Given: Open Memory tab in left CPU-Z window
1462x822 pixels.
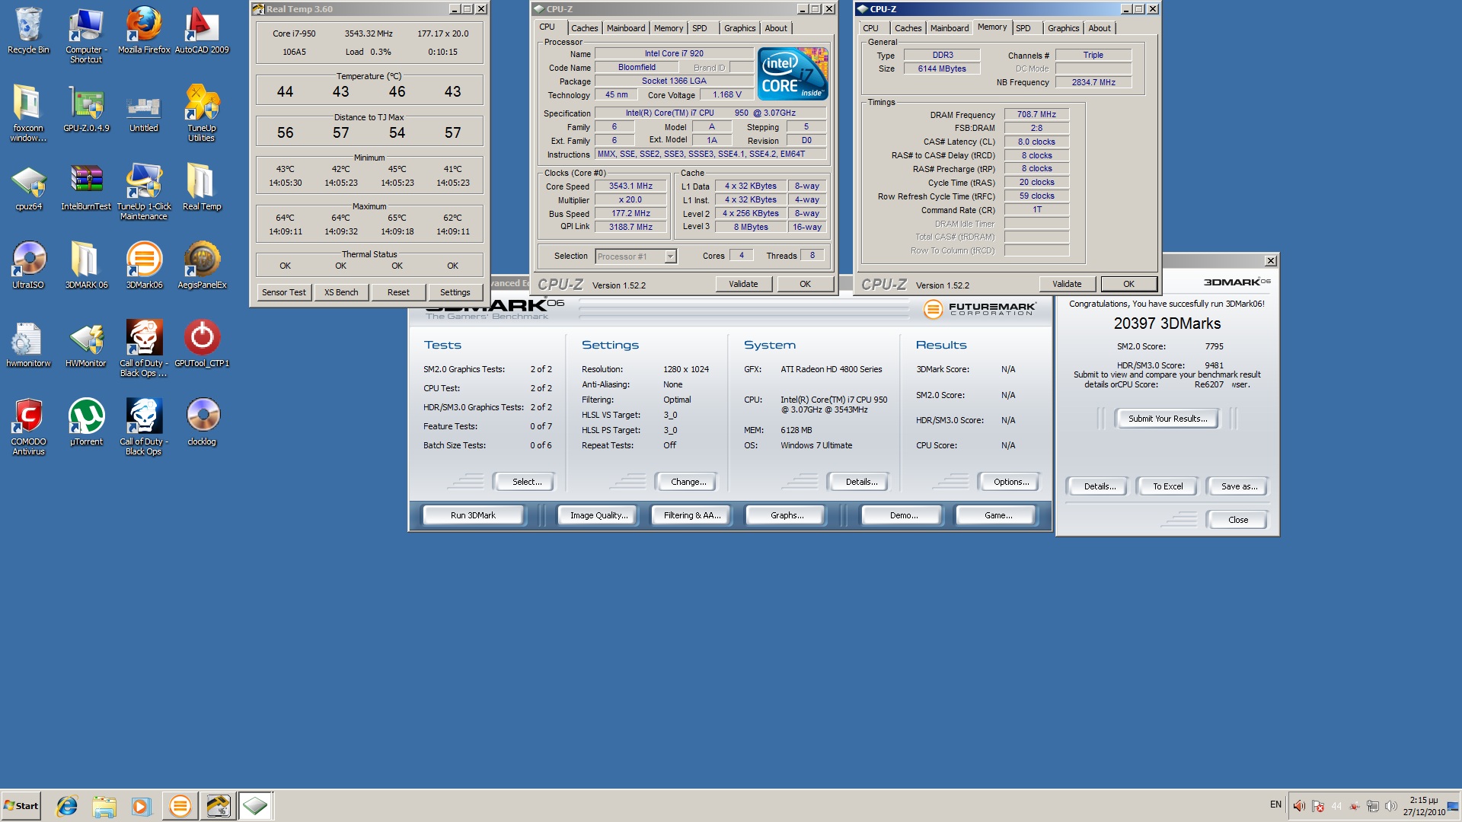Looking at the screenshot, I should tap(669, 28).
